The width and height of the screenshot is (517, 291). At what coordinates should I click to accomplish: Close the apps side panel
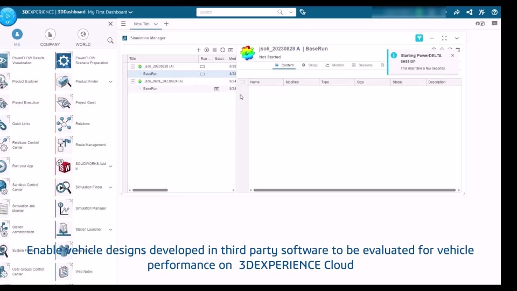point(110,24)
